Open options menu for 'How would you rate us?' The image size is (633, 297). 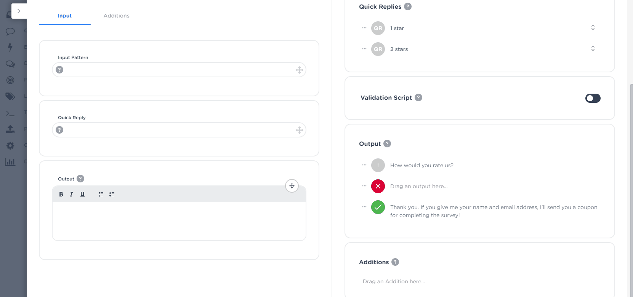click(364, 165)
